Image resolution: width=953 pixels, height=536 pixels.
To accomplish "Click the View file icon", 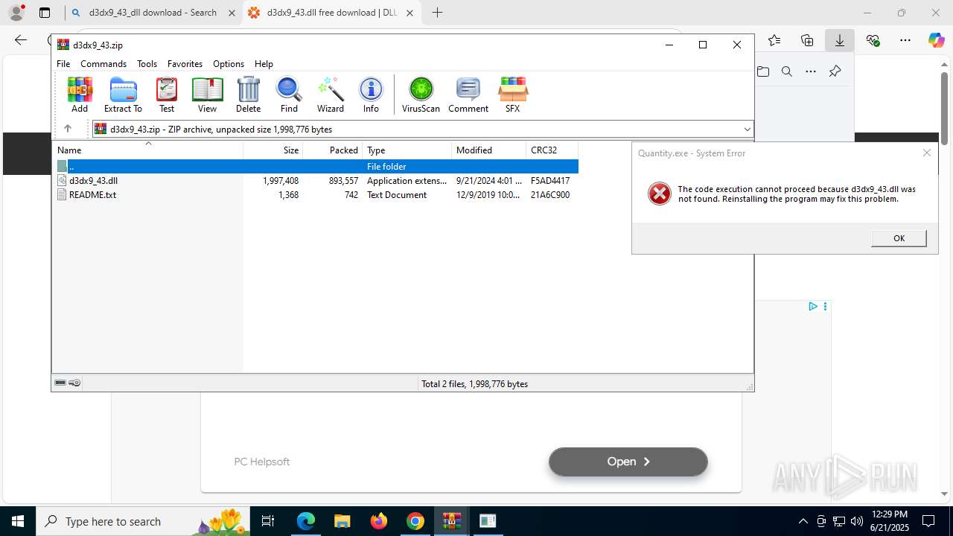I will [207, 95].
